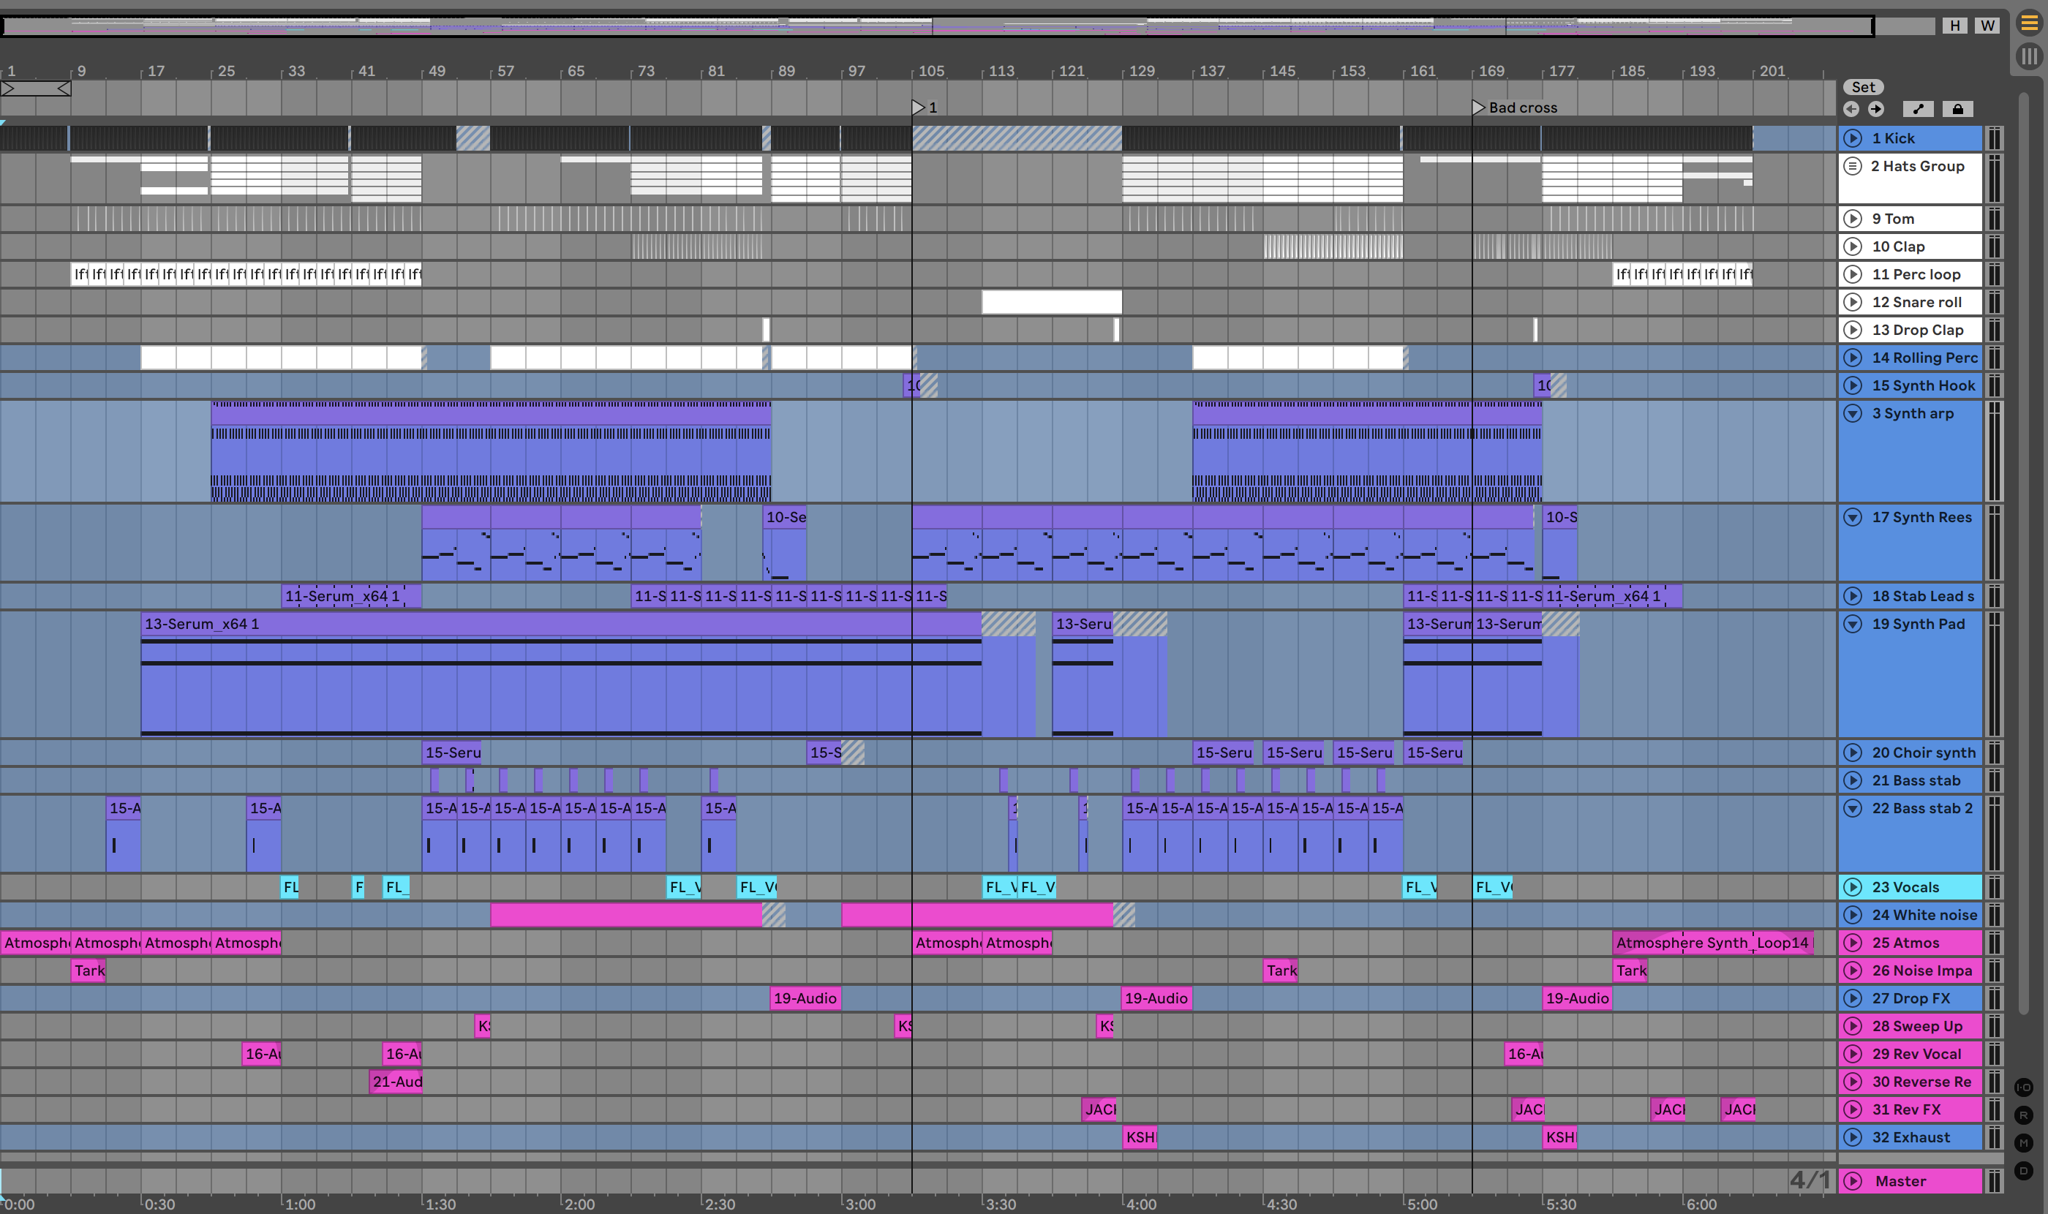Image resolution: width=2048 pixels, height=1214 pixels.
Task: Collapse the 3 Synth arp track
Action: coord(1853,413)
